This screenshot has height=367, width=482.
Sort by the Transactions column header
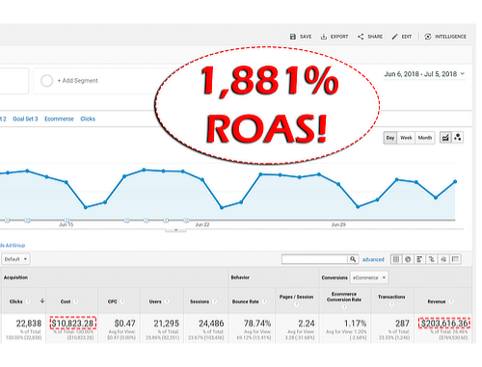(391, 297)
